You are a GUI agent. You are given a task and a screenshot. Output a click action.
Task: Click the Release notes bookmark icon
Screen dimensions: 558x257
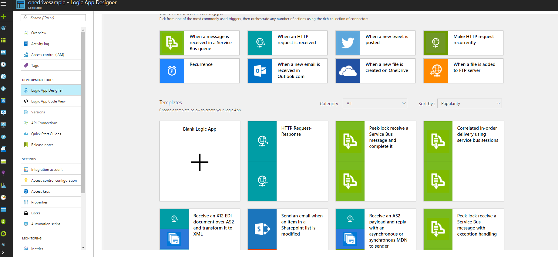[26, 145]
